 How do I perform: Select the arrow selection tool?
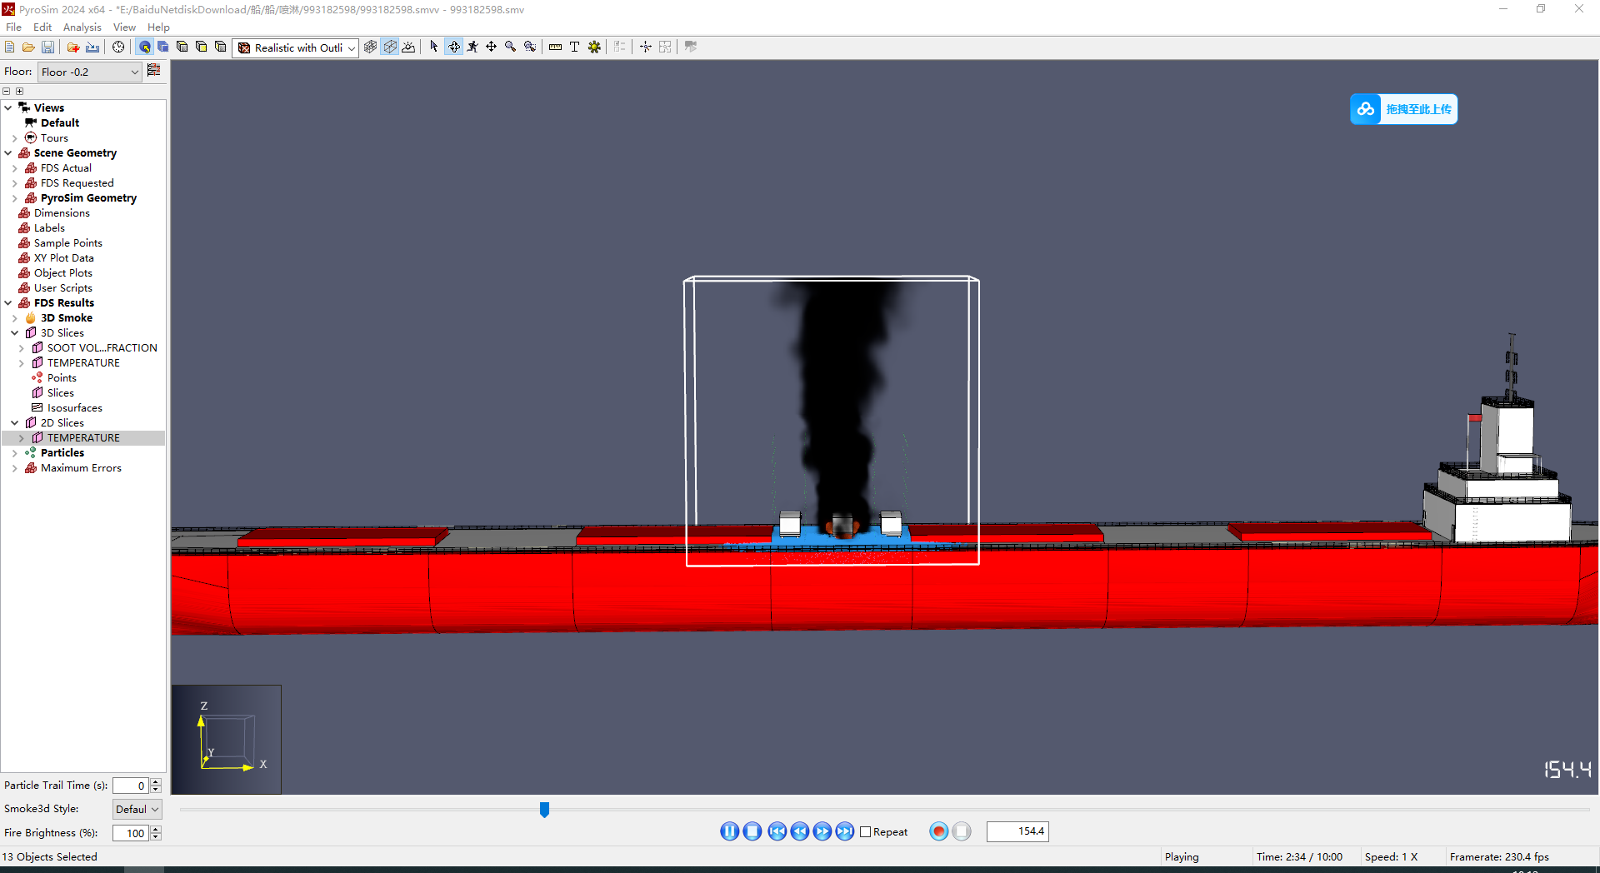[x=433, y=47]
